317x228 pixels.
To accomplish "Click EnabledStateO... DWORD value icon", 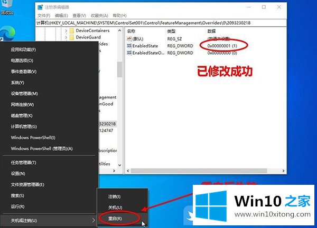I will [x=129, y=53].
